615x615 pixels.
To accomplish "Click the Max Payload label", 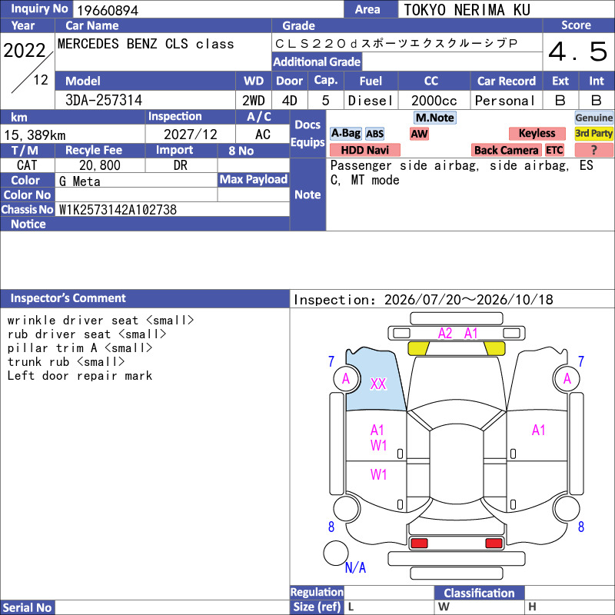I will tap(254, 180).
